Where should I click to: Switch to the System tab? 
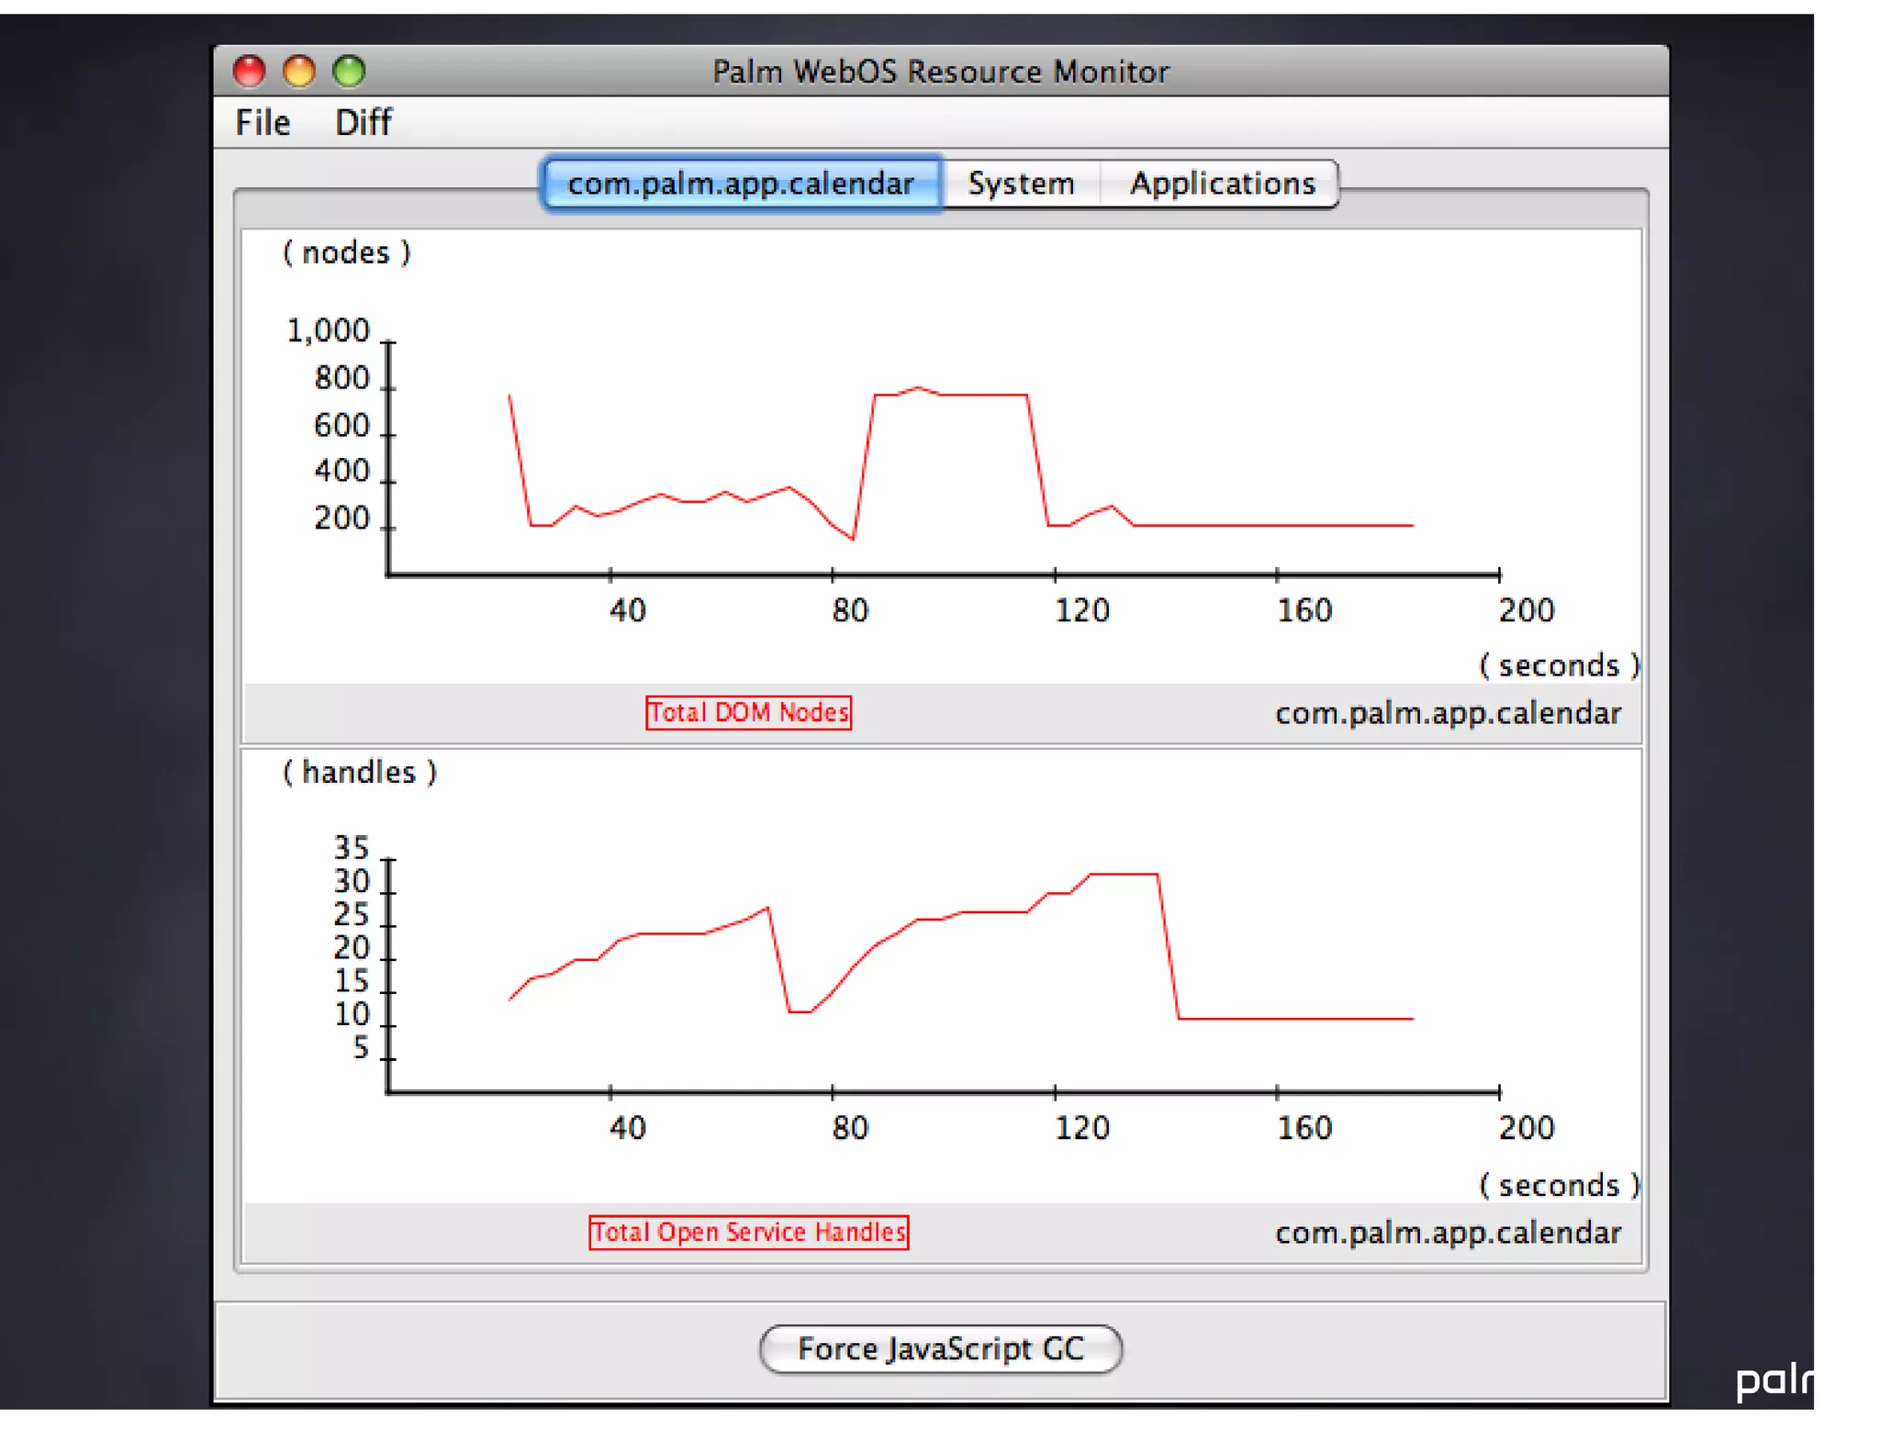coord(1021,183)
